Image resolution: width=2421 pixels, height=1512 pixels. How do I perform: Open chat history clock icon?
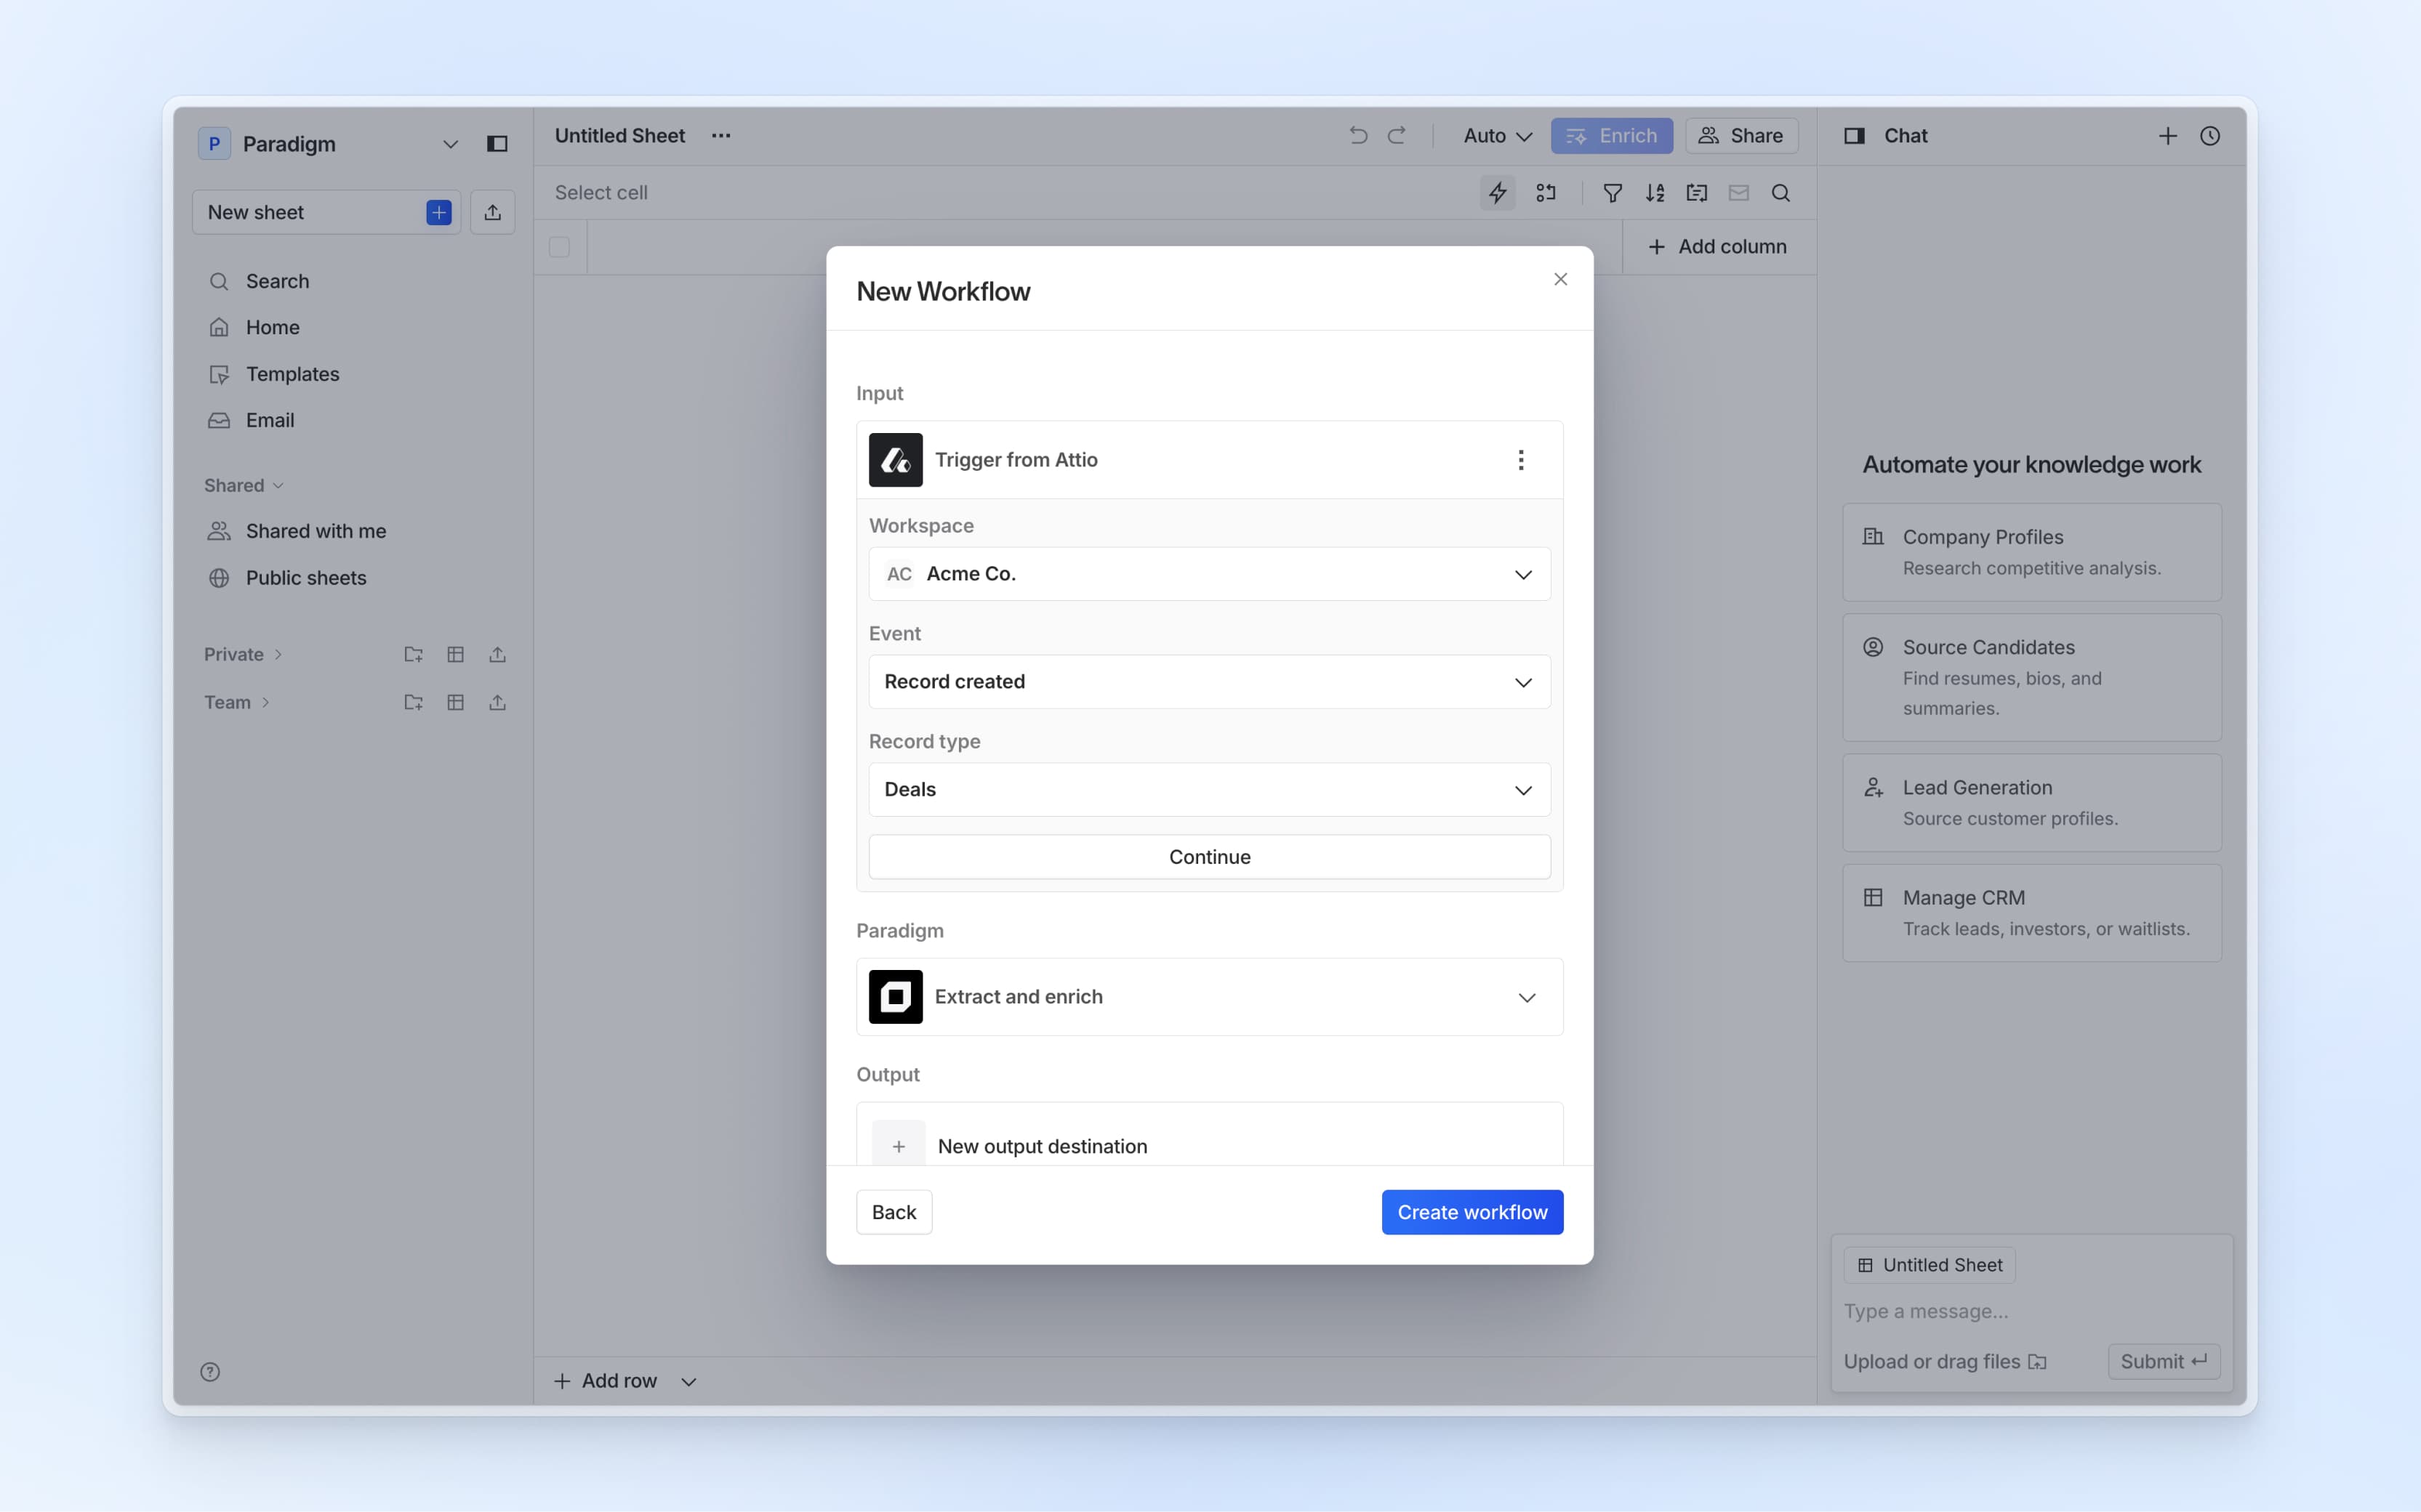pos(2210,135)
